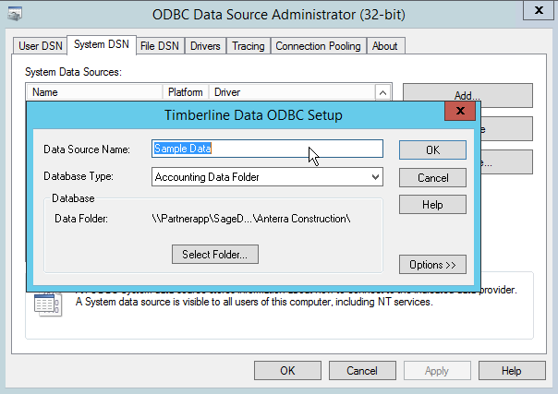
Task: Open Help from the Timberline setup dialog
Action: pyautogui.click(x=432, y=204)
